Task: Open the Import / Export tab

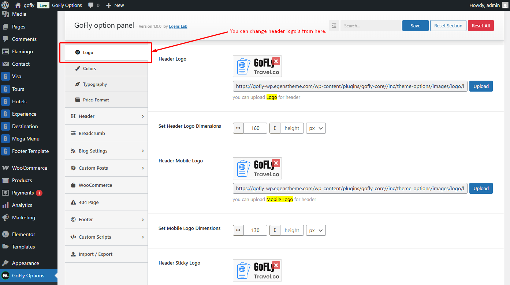Action: (x=106, y=254)
